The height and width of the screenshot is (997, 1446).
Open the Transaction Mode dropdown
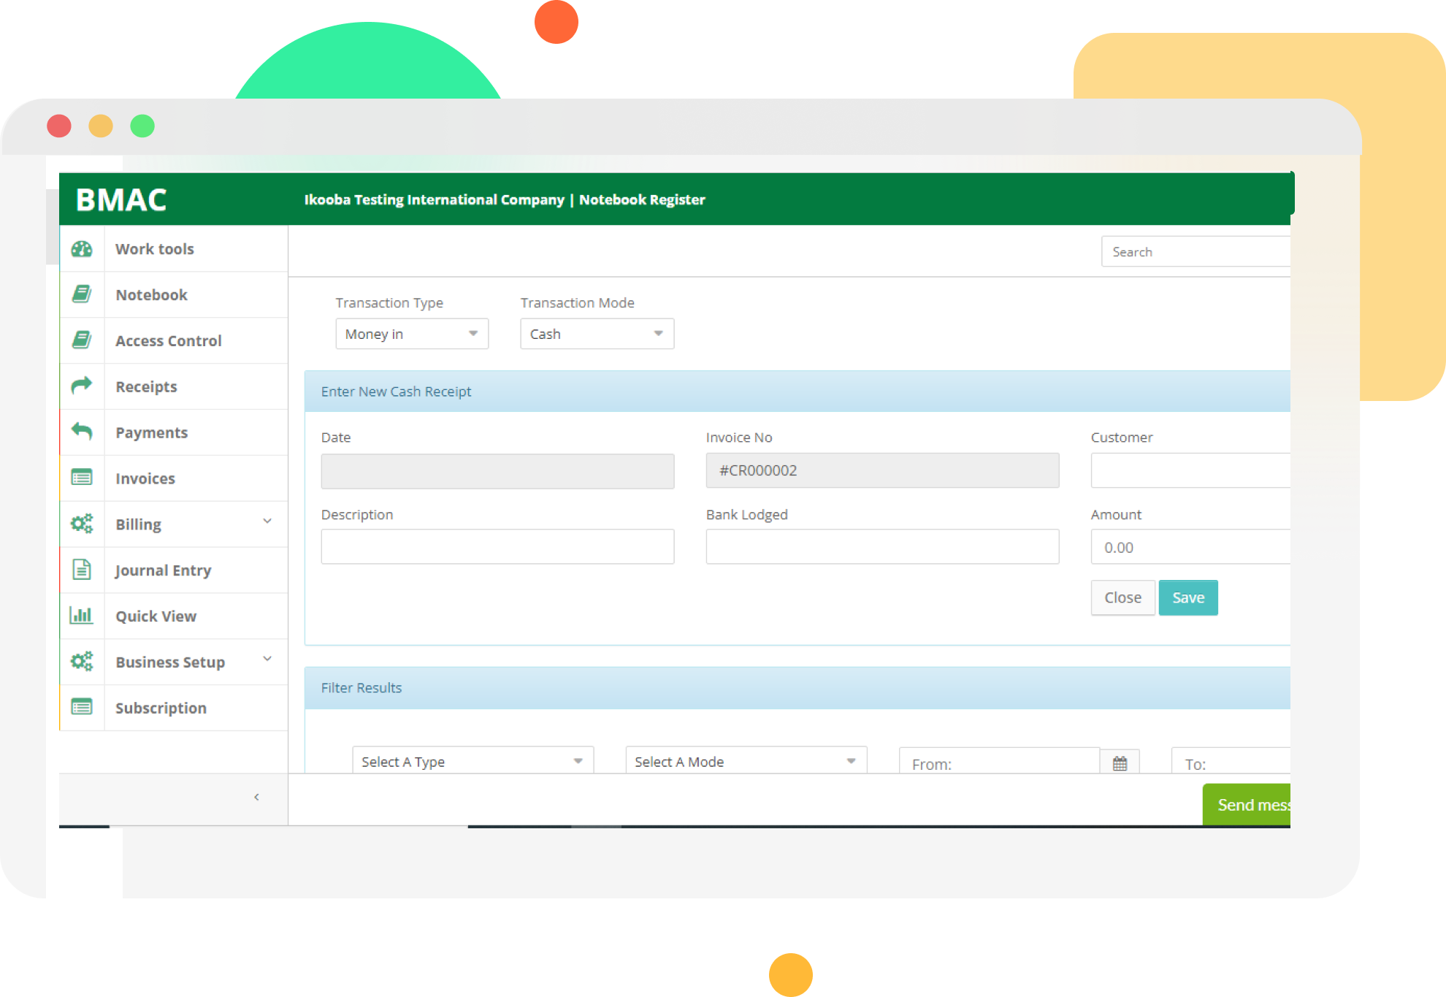click(597, 334)
